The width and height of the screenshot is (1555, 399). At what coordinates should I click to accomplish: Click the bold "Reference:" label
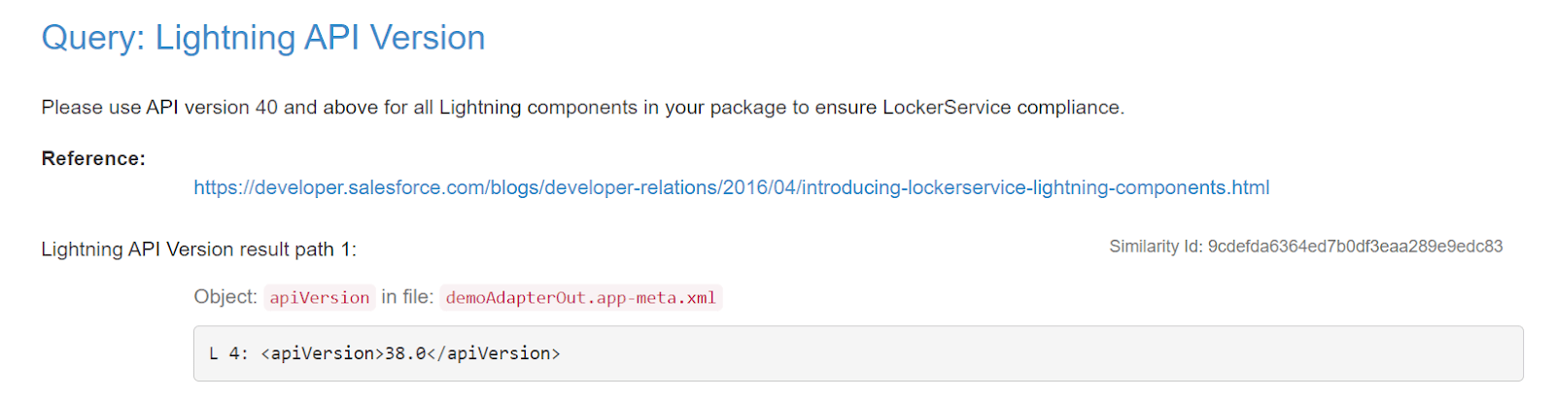point(93,158)
